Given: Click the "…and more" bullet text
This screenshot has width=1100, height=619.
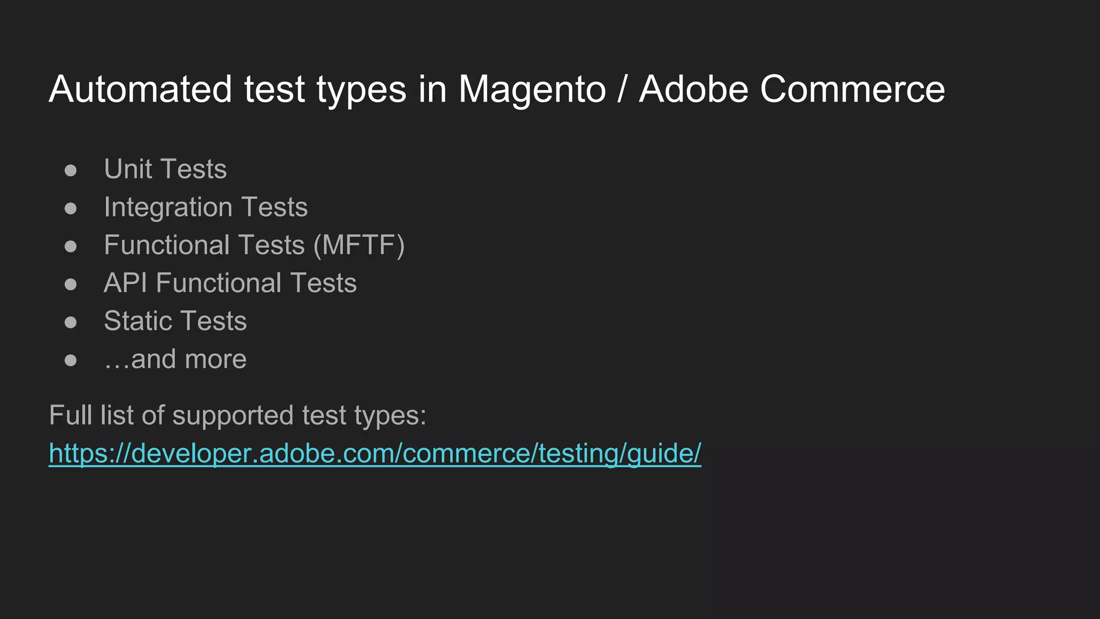Looking at the screenshot, I should pyautogui.click(x=175, y=359).
